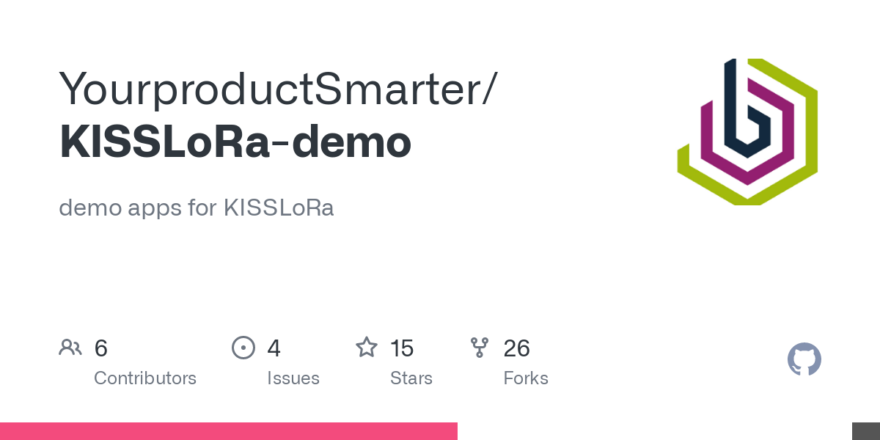The height and width of the screenshot is (440, 880).
Task: Click the hexagonal YourproductSmarter logo
Action: coord(747,132)
